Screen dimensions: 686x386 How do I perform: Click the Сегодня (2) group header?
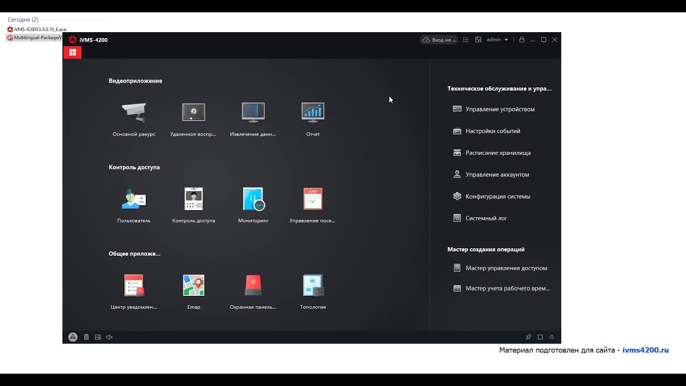[x=23, y=20]
